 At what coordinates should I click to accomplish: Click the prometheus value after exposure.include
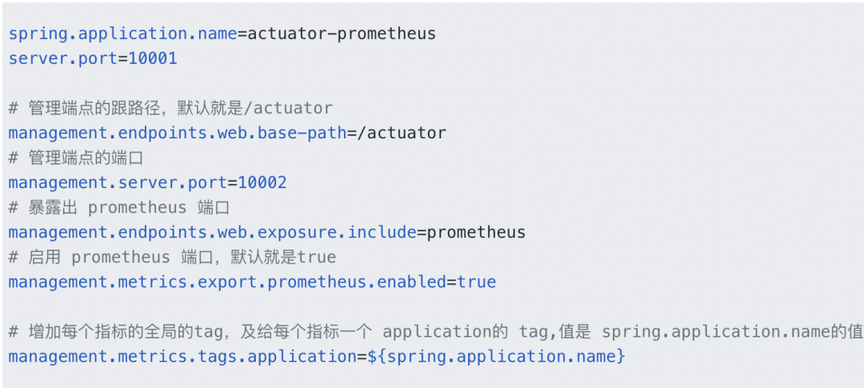point(476,232)
